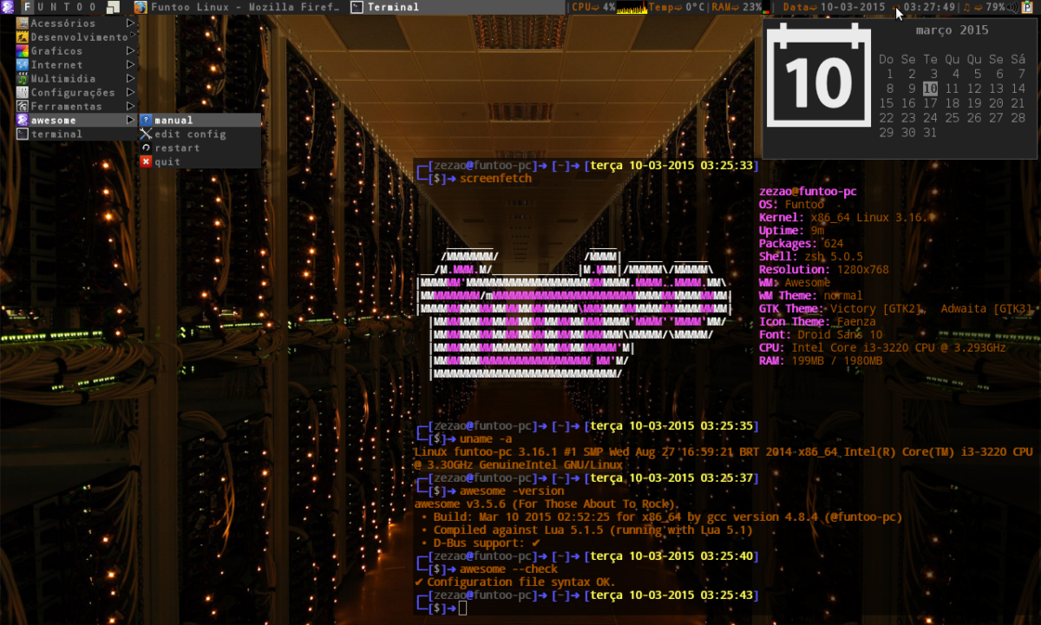Select day 31 in the calendar

pyautogui.click(x=930, y=133)
